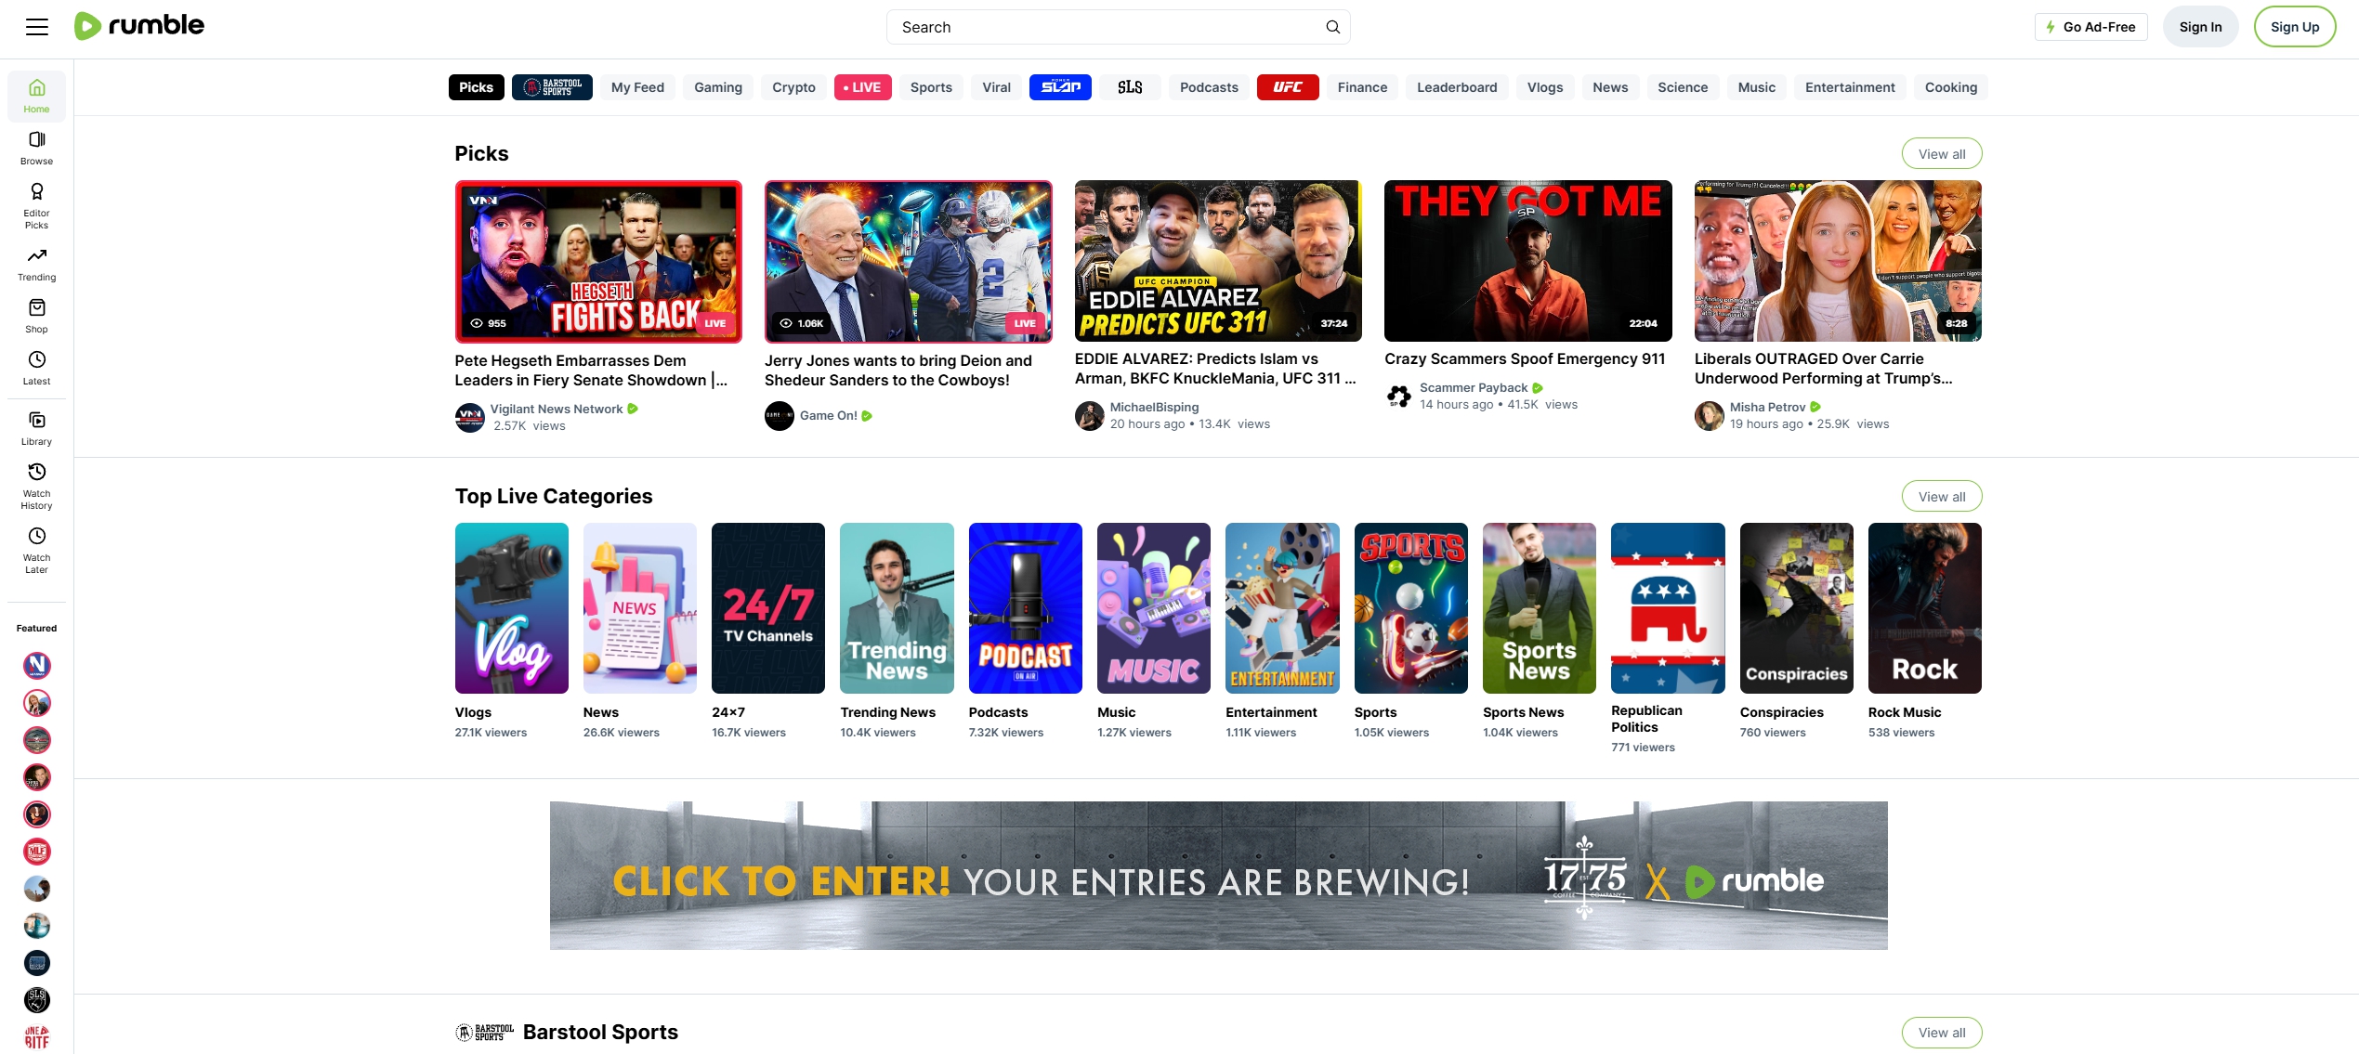Click the search magnifier icon
The width and height of the screenshot is (2359, 1054).
pos(1332,27)
